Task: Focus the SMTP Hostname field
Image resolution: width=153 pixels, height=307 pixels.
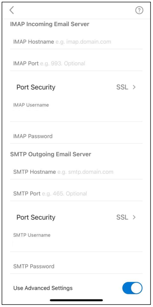Action: click(76, 172)
